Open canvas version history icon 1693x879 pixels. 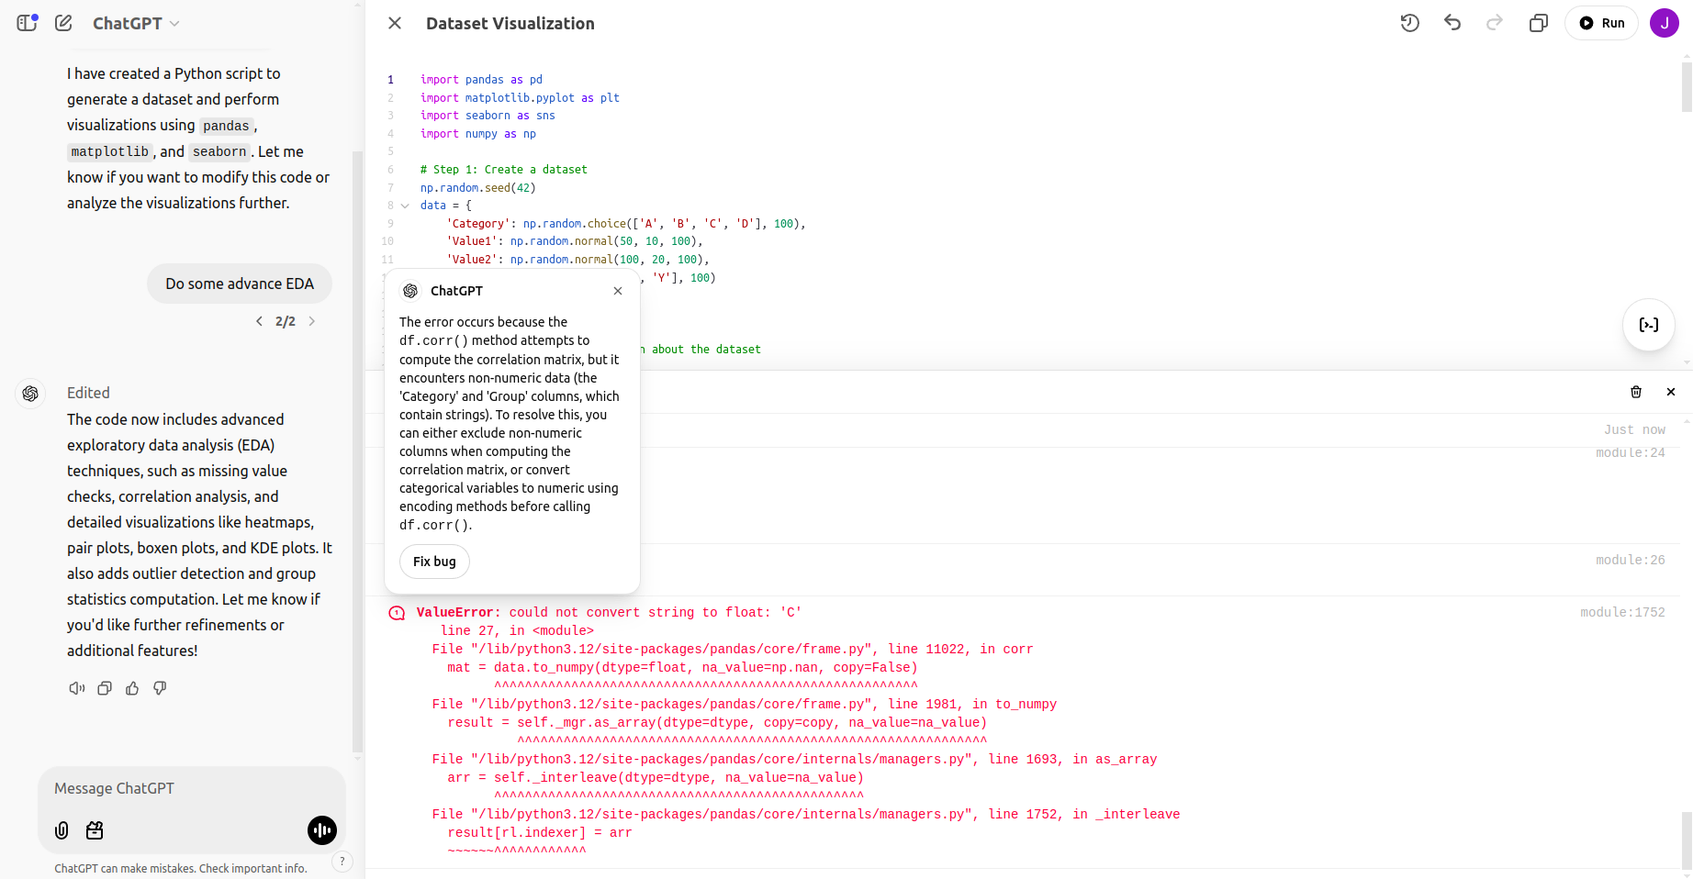pos(1410,23)
